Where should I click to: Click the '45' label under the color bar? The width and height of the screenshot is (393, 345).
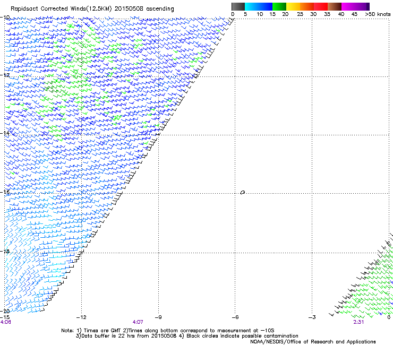click(x=354, y=14)
